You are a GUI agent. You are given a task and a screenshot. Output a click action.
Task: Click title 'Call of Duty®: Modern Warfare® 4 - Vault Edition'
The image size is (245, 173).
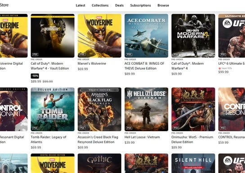point(50,66)
